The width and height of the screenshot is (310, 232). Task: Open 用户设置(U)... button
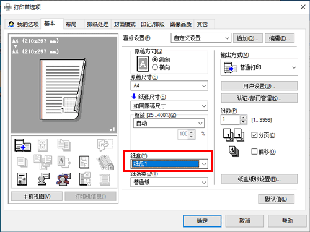point(259,86)
